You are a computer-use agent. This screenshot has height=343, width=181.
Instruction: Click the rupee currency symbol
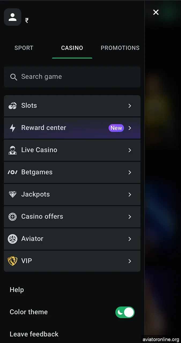point(26,20)
